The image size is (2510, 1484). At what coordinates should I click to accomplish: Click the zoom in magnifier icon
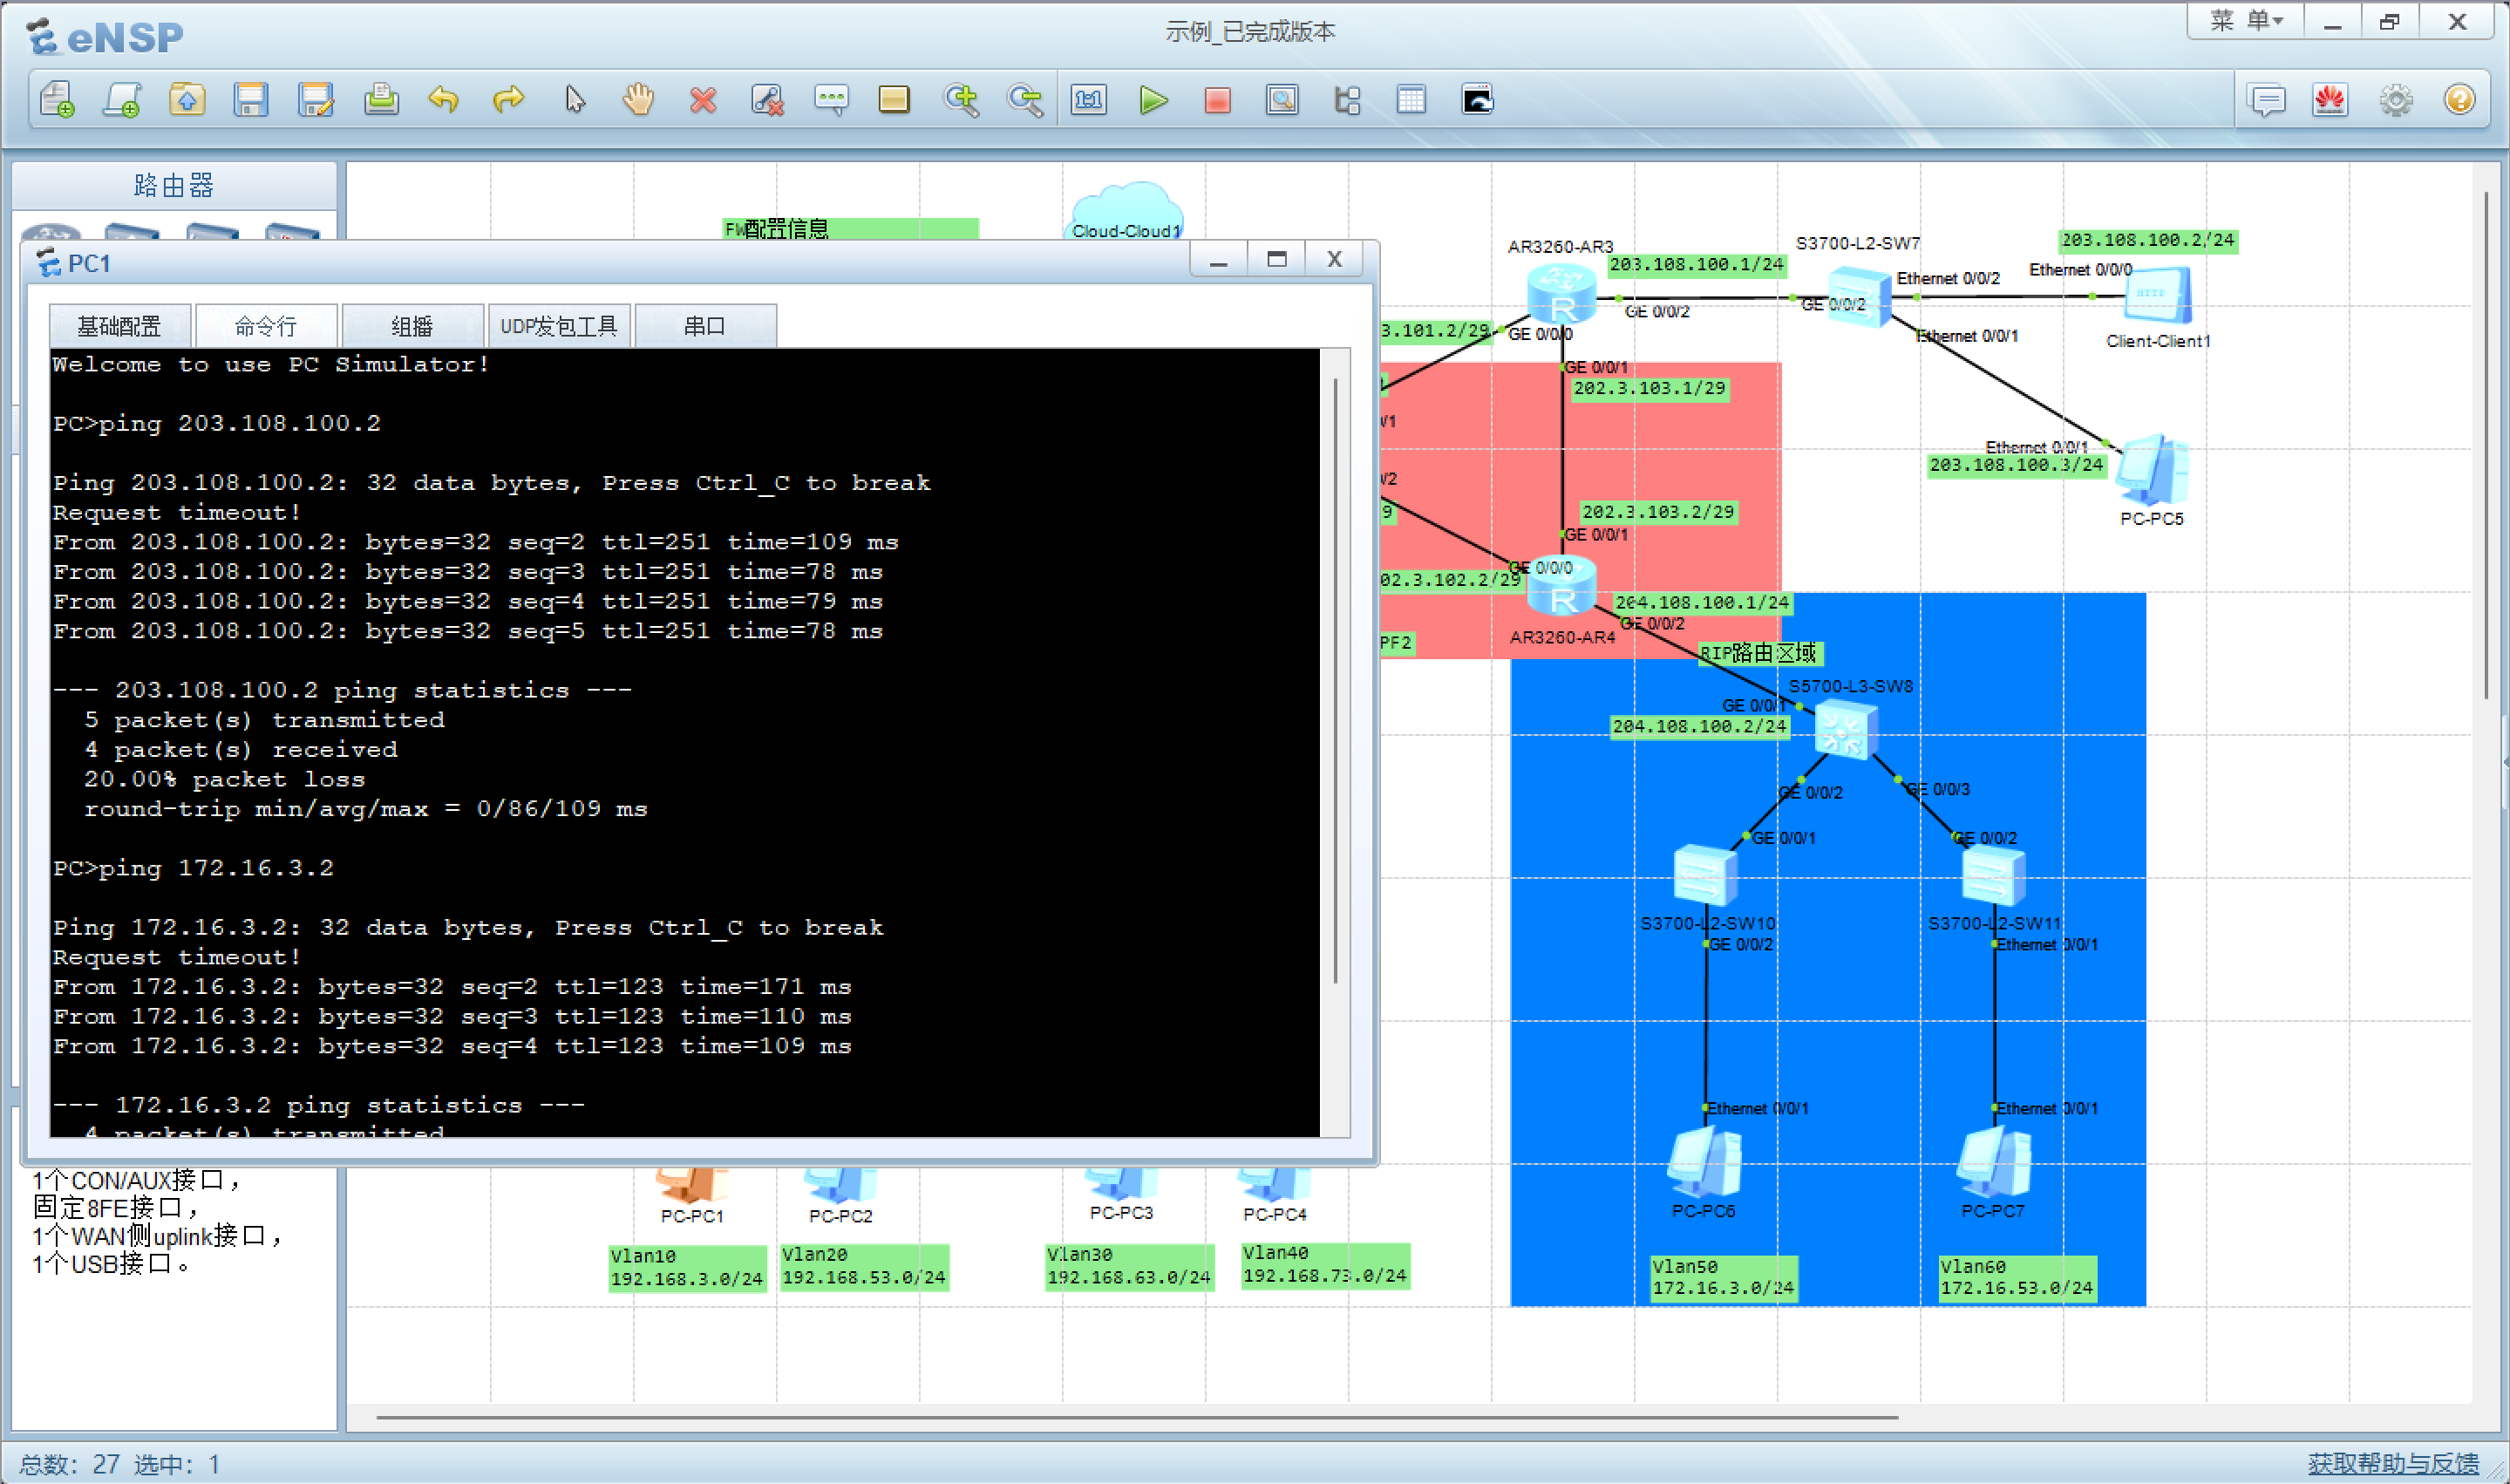961,100
